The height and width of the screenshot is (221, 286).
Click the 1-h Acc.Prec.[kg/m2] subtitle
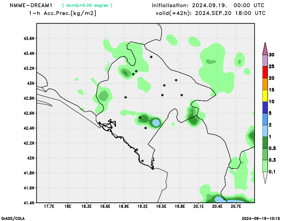(x=62, y=13)
